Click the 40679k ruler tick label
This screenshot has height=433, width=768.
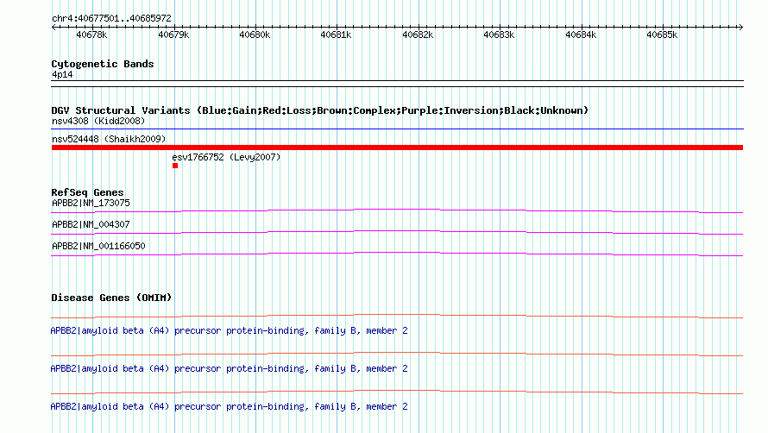173,35
